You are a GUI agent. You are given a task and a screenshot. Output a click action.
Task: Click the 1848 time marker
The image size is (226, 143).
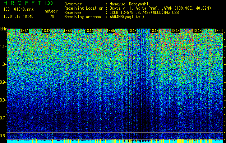tap(176, 31)
